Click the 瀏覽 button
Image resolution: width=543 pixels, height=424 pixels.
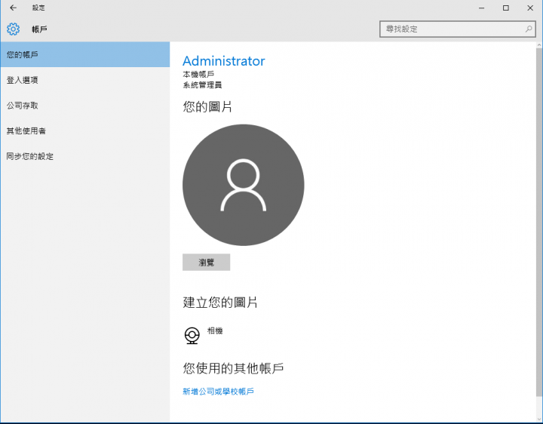pos(206,263)
